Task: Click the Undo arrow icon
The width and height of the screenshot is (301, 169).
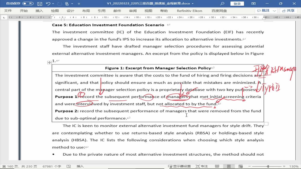Action: point(48,4)
